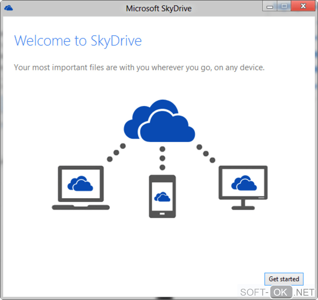Screen dimensions: 318x300
Task: Minimize the Microsoft SkyDrive window
Action: pyautogui.click(x=270, y=7)
